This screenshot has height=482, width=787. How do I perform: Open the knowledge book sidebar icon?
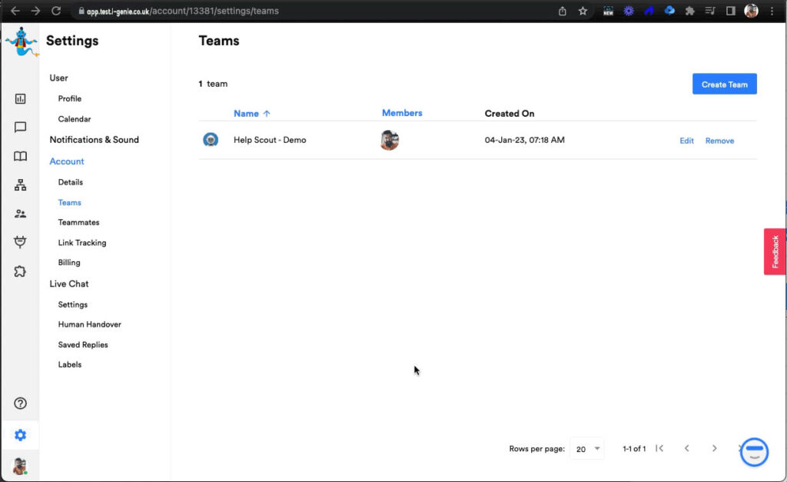tap(21, 156)
